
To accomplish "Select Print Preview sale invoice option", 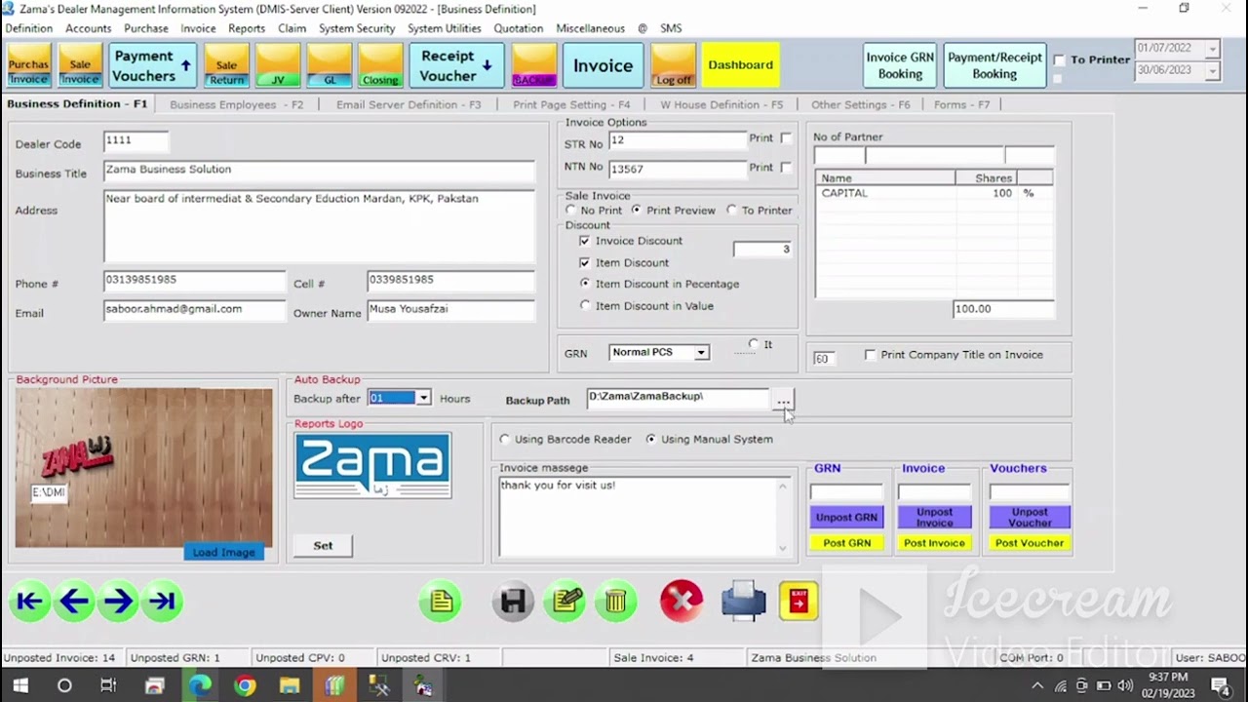I will 637,210.
